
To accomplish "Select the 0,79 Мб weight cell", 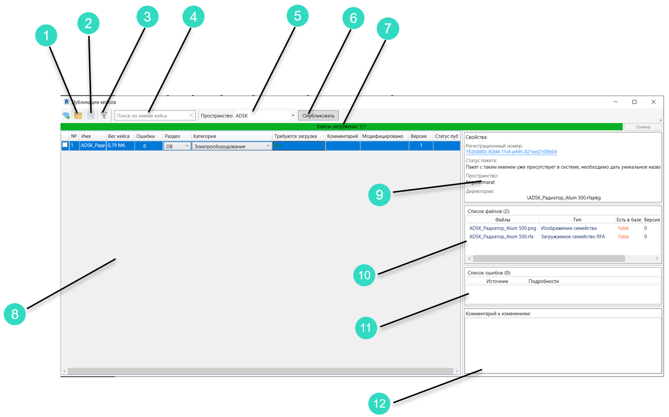I will click(120, 146).
